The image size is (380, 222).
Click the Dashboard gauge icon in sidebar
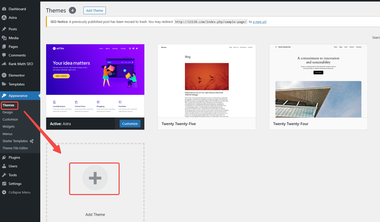coord(4,9)
